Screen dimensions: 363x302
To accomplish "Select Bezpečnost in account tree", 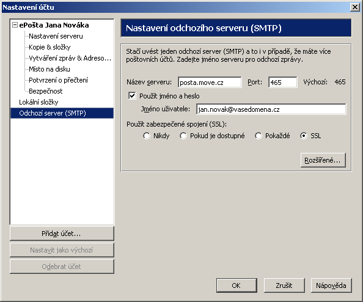I will 46,91.
